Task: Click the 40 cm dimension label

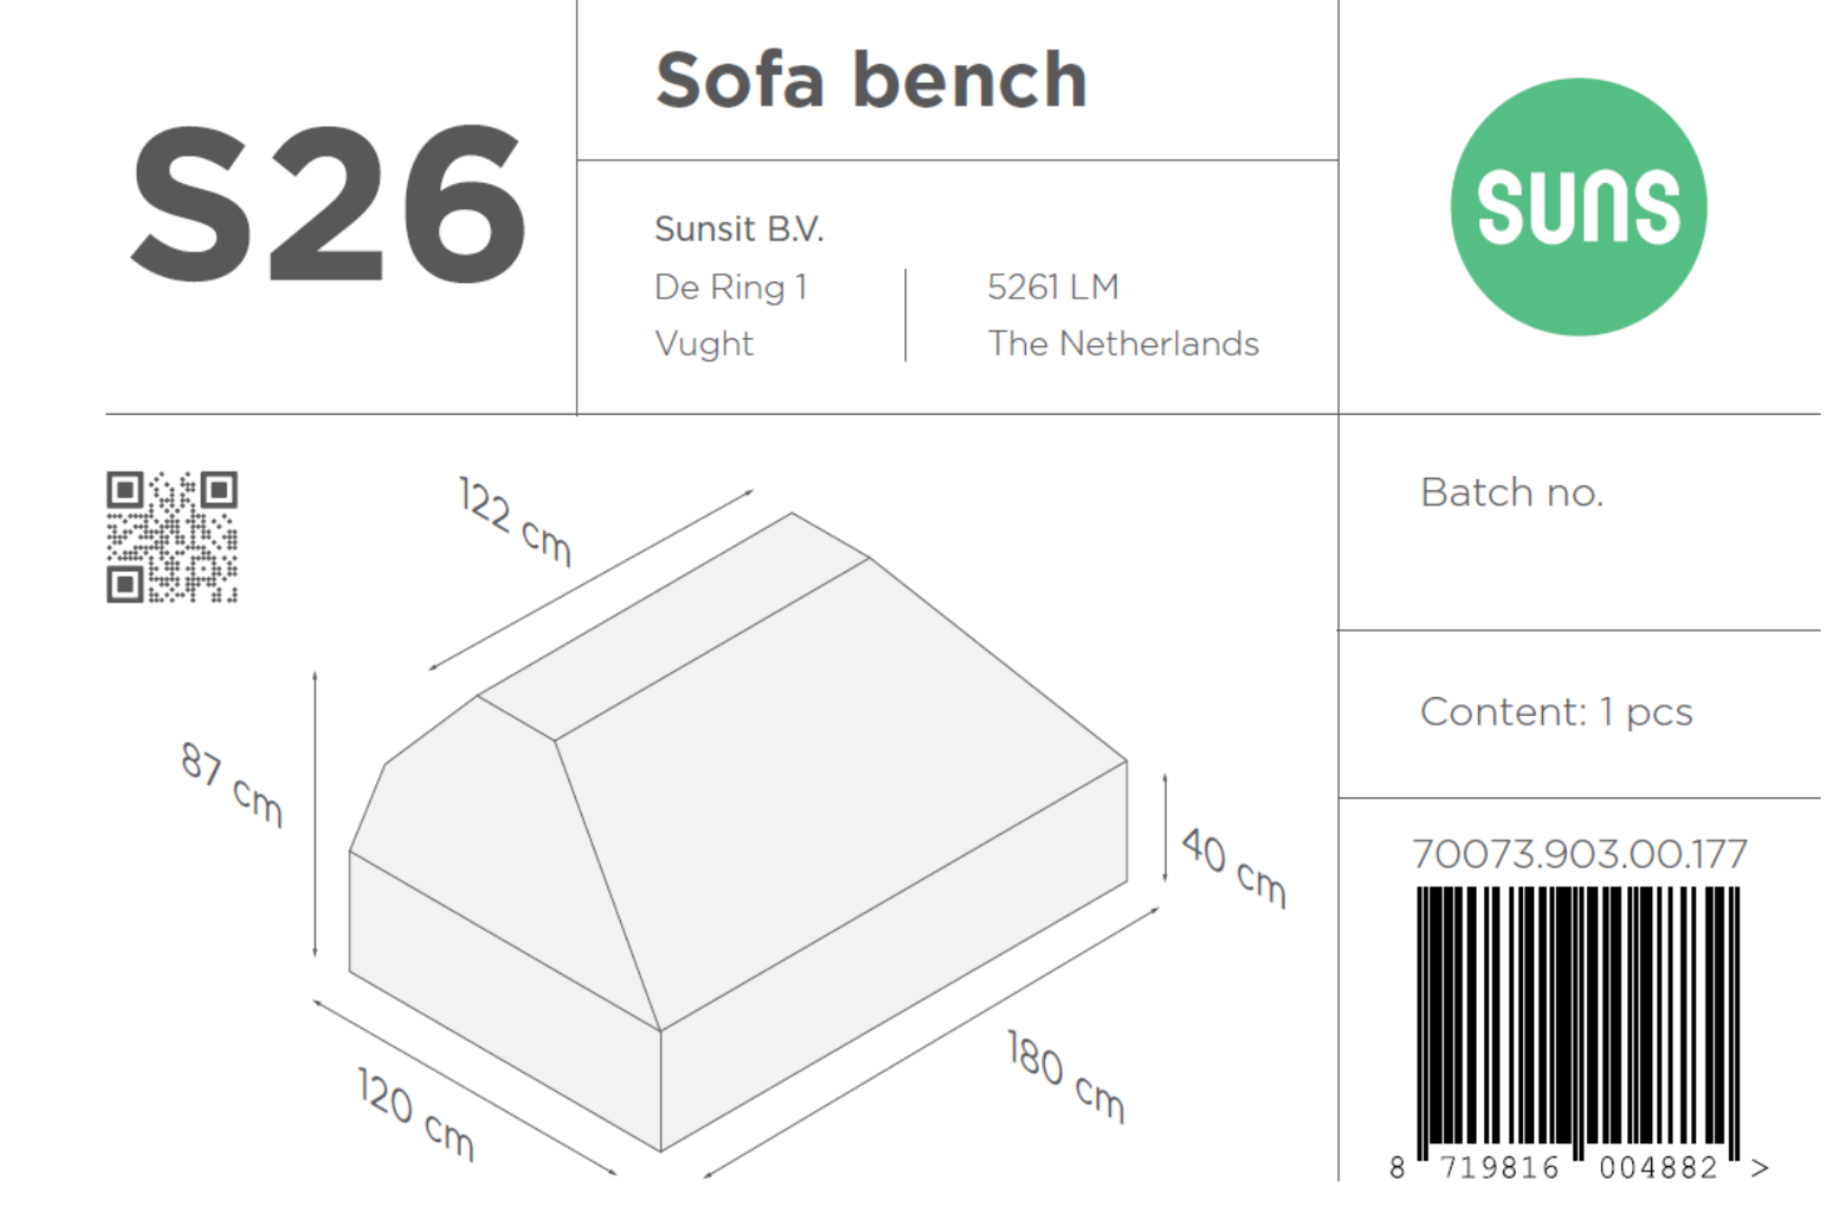Action: 1234,867
